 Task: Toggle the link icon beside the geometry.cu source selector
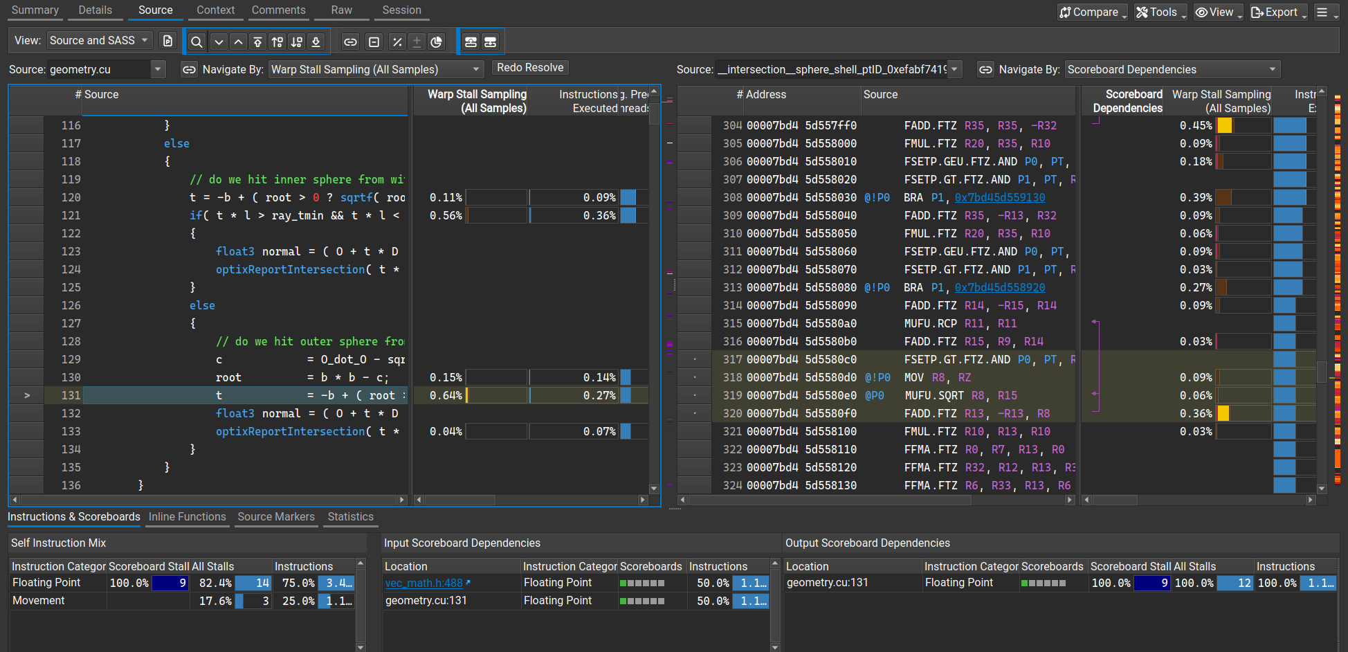(189, 70)
